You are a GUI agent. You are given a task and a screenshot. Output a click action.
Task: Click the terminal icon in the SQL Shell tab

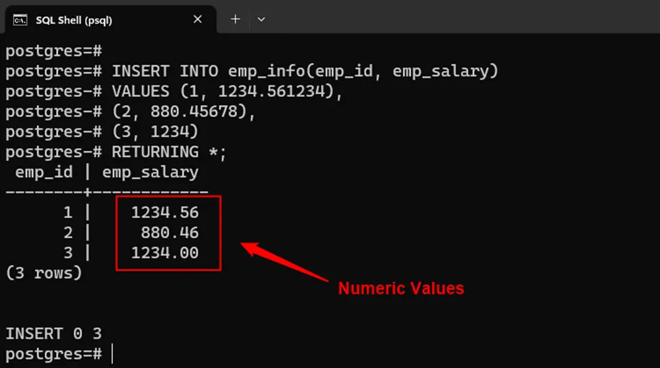click(x=20, y=20)
